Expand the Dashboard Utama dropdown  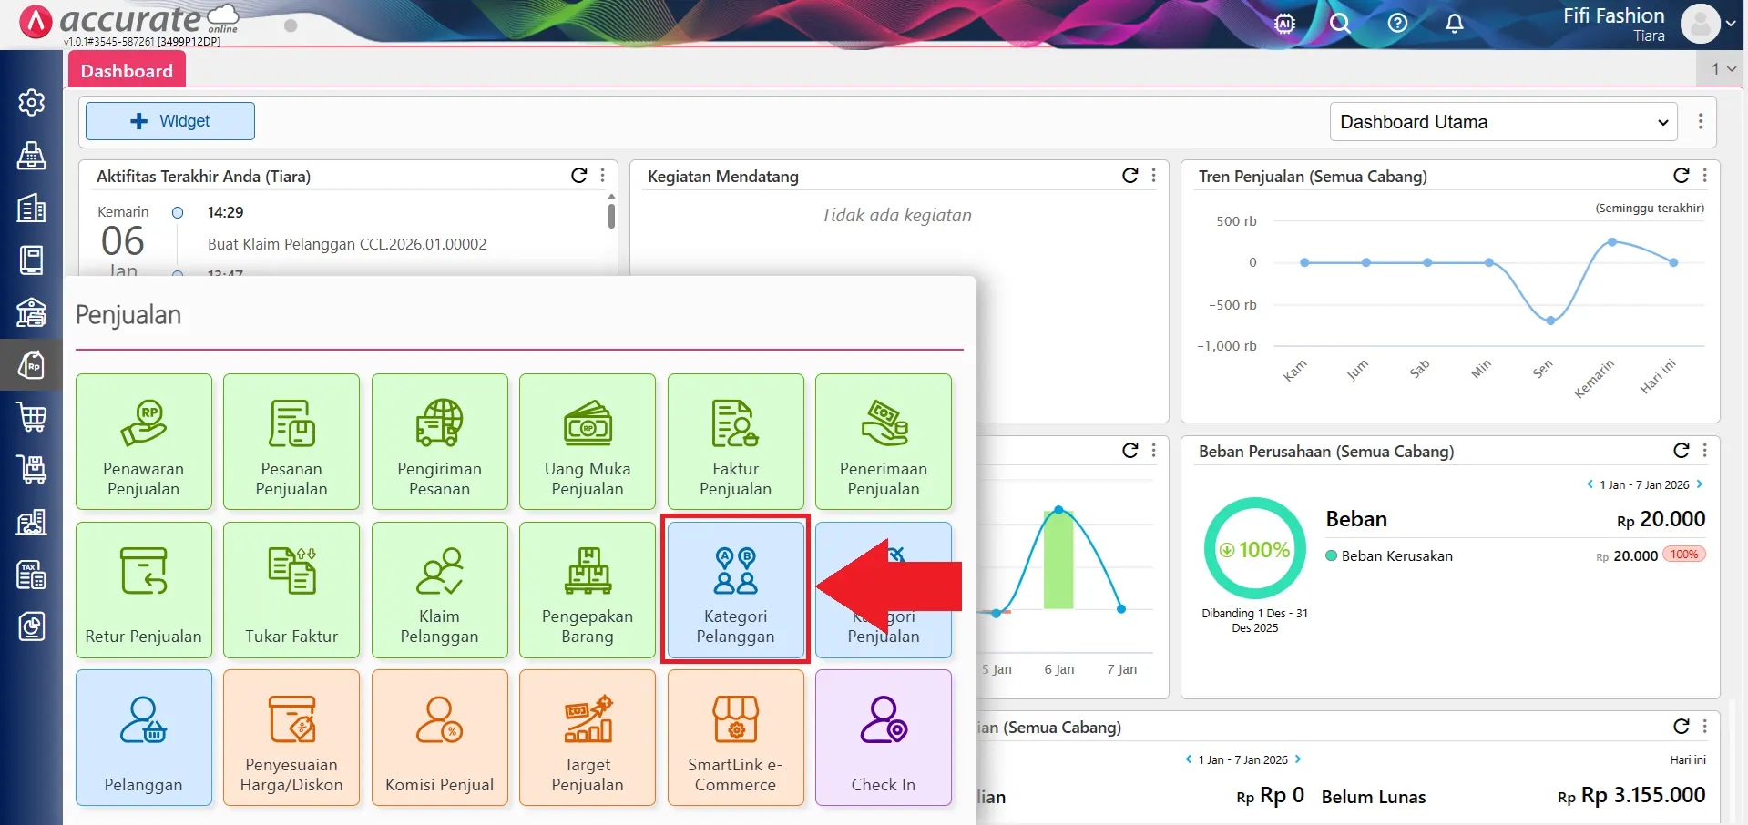1504,122
